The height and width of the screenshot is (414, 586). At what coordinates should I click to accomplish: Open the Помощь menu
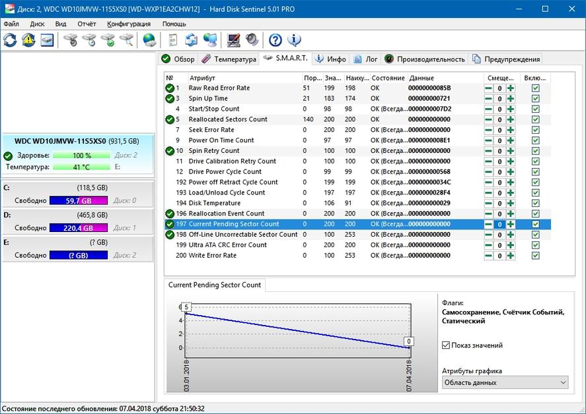click(x=174, y=24)
